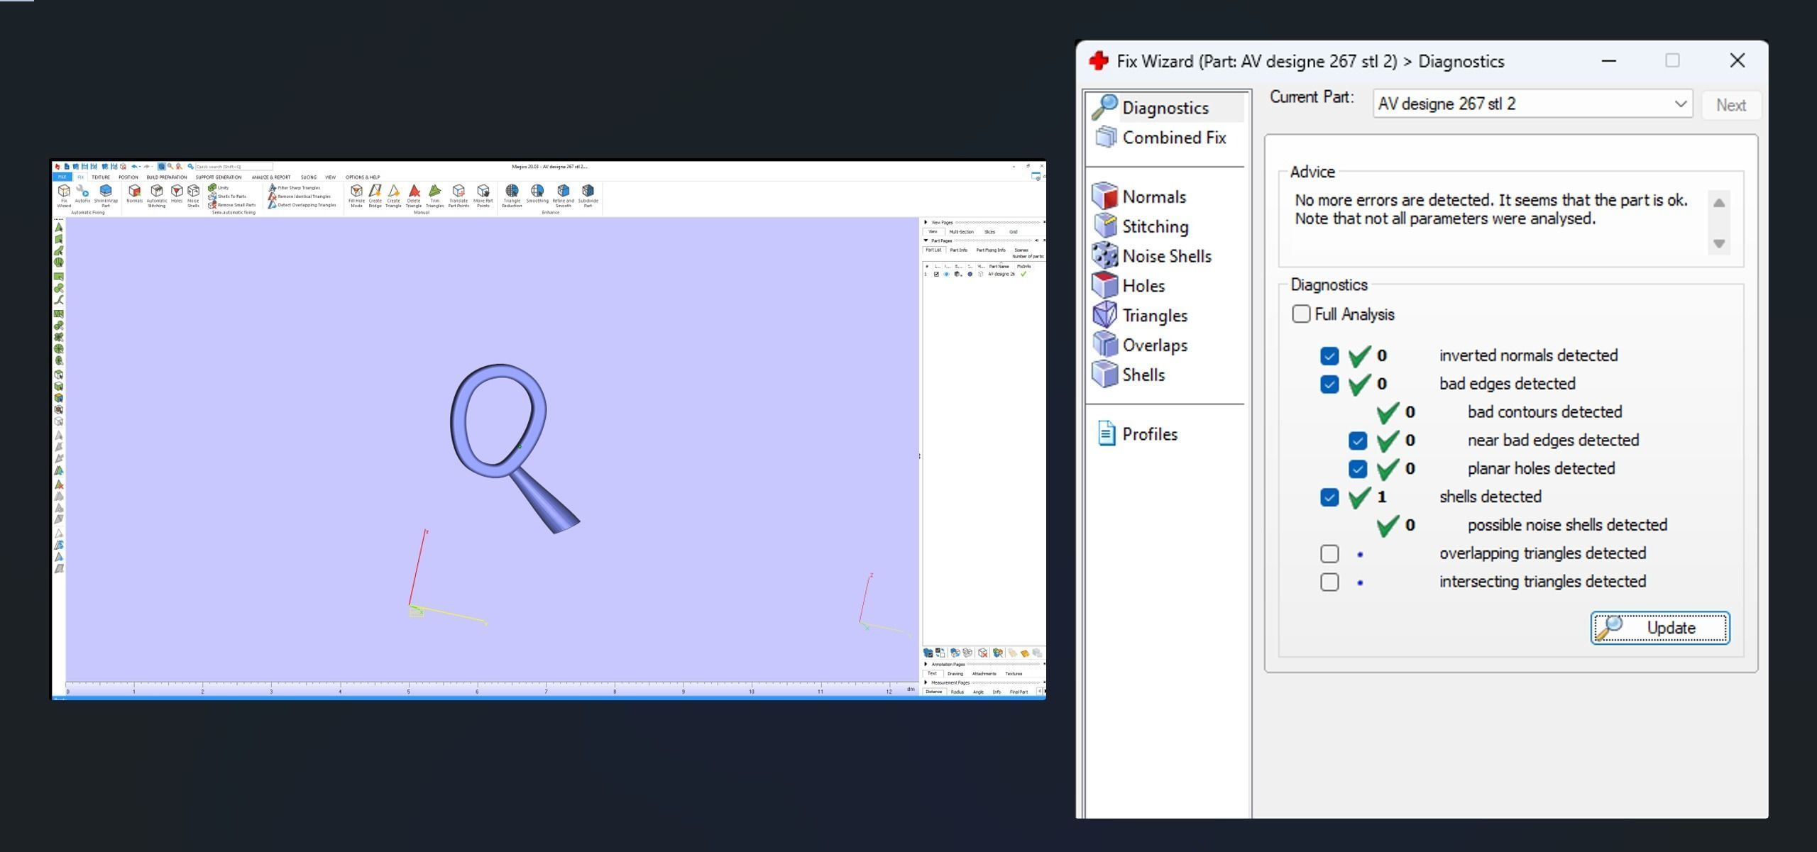Open the Normals fix page in sidebar
Screen dimensions: 1817x852
(1153, 197)
